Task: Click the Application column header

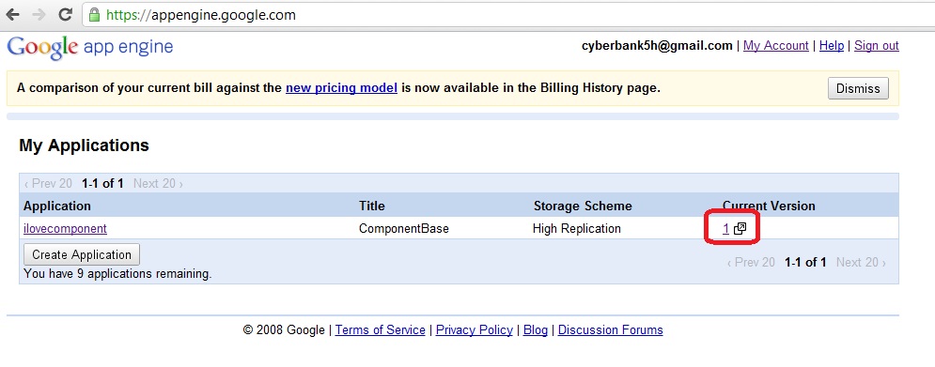Action: pyautogui.click(x=57, y=206)
